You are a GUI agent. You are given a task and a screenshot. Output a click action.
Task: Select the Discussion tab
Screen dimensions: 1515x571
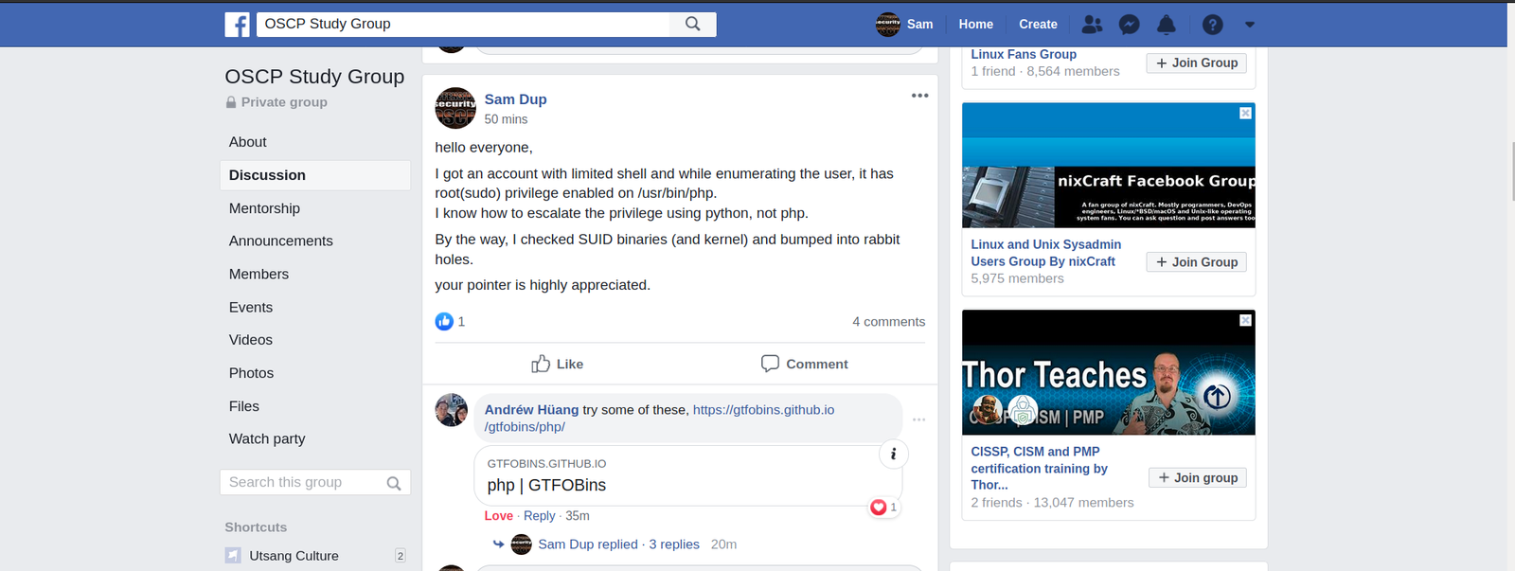point(315,175)
